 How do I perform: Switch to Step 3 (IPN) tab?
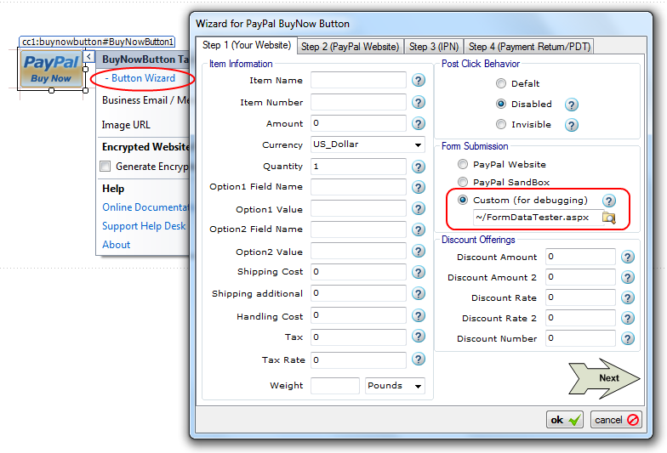(433, 47)
